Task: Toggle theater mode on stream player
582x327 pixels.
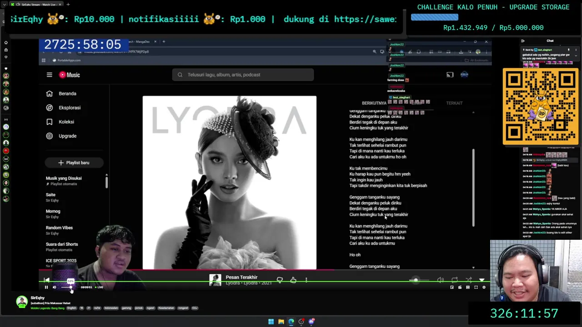Action: tap(468, 287)
